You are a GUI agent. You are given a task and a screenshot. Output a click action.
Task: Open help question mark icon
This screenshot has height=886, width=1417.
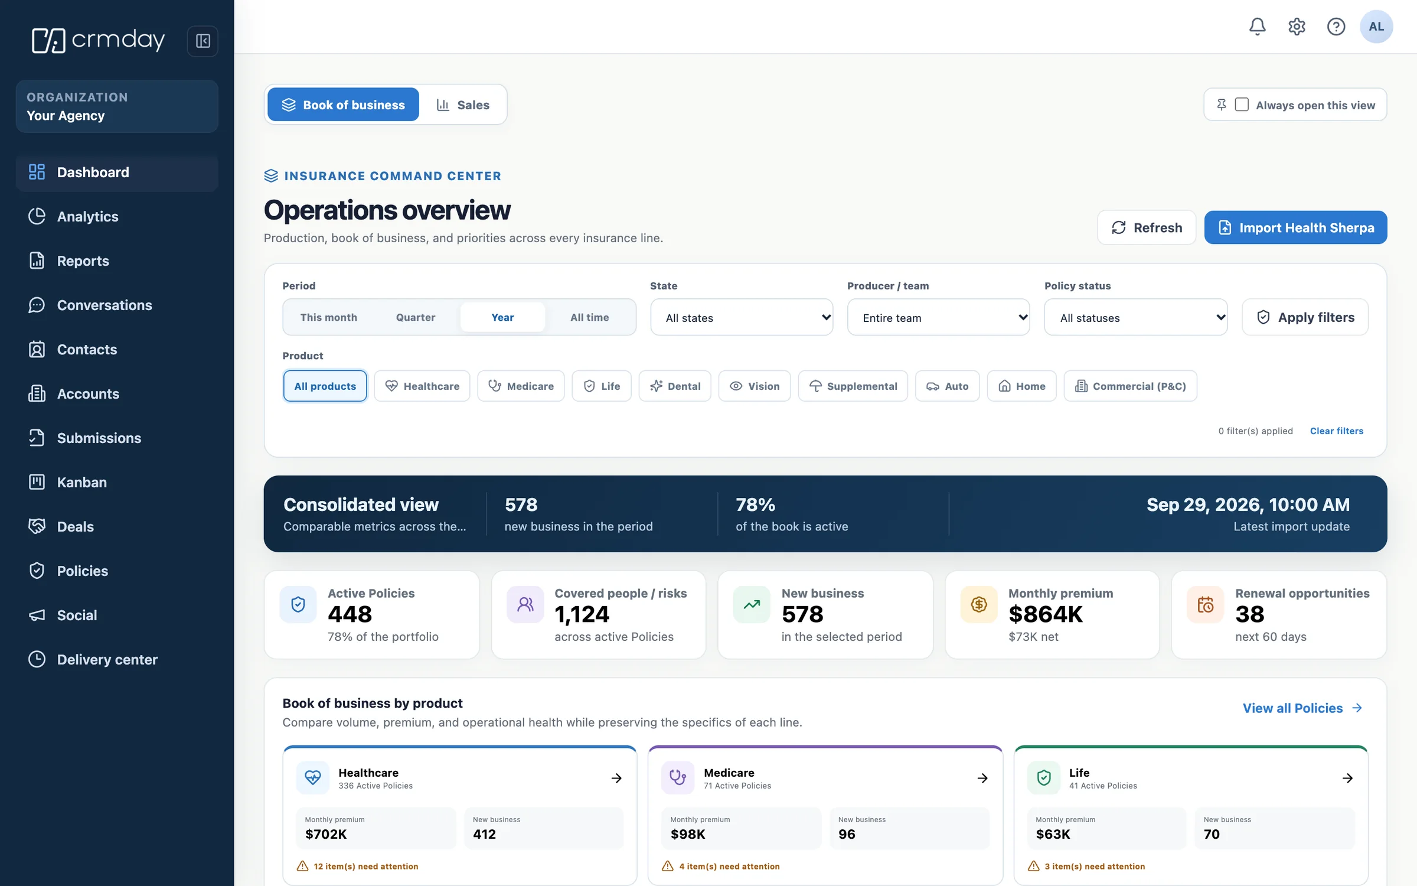coord(1336,27)
